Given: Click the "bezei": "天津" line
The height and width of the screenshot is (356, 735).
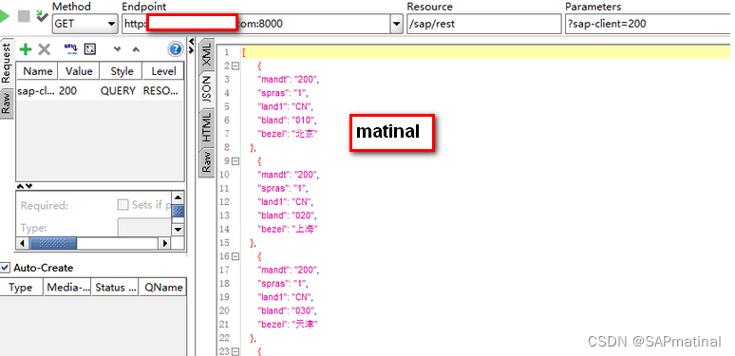Looking at the screenshot, I should point(287,324).
